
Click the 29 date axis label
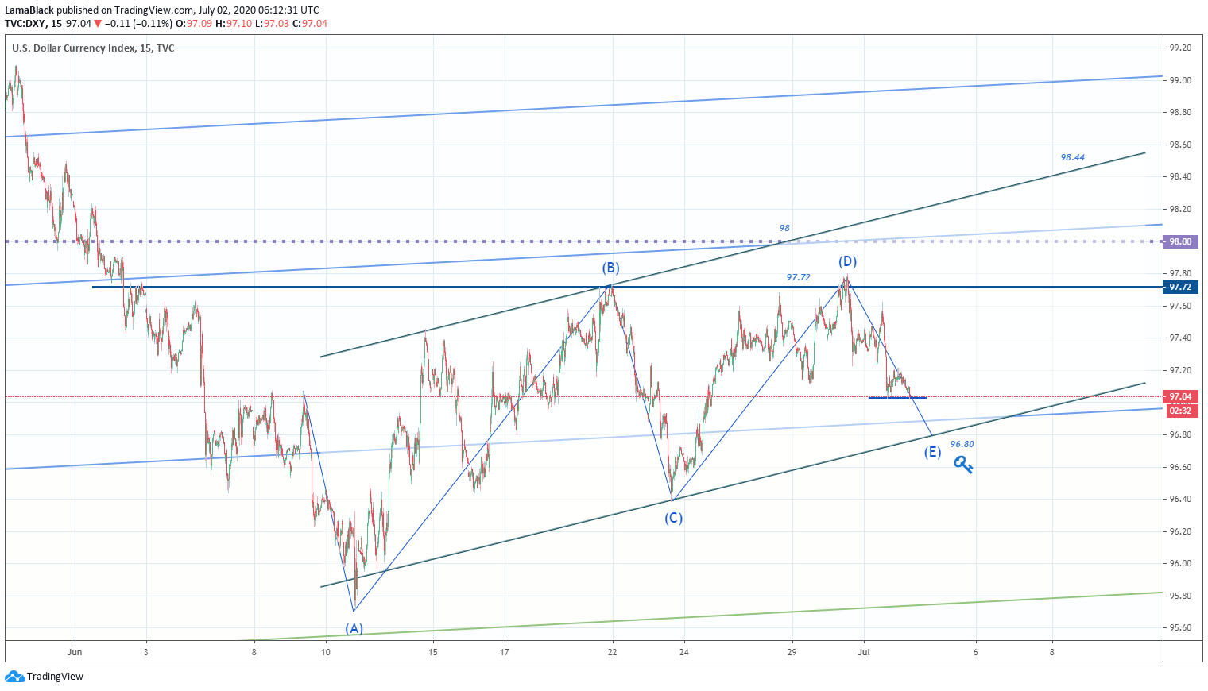tap(792, 652)
